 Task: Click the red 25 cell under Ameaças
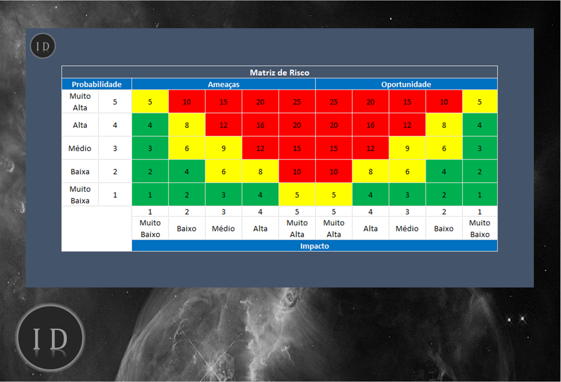coord(297,102)
